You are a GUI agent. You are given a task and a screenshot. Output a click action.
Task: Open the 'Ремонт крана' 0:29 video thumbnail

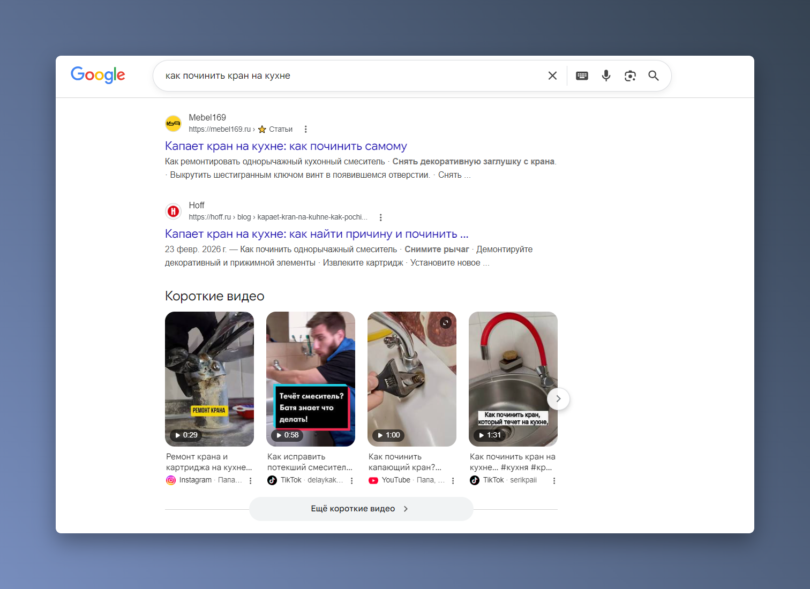(x=209, y=379)
